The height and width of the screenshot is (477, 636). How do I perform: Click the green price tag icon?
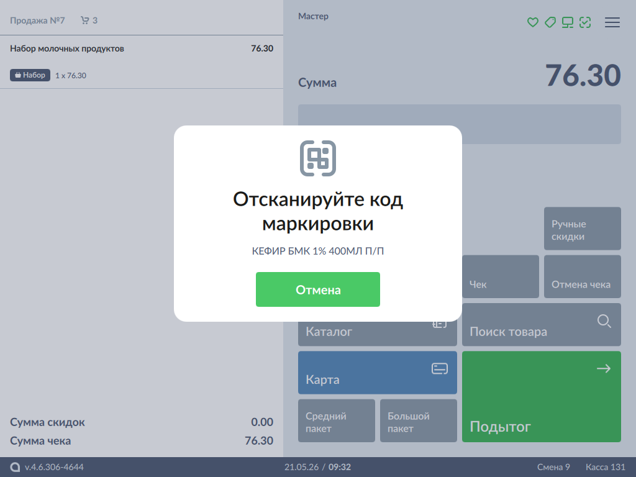[x=550, y=22]
